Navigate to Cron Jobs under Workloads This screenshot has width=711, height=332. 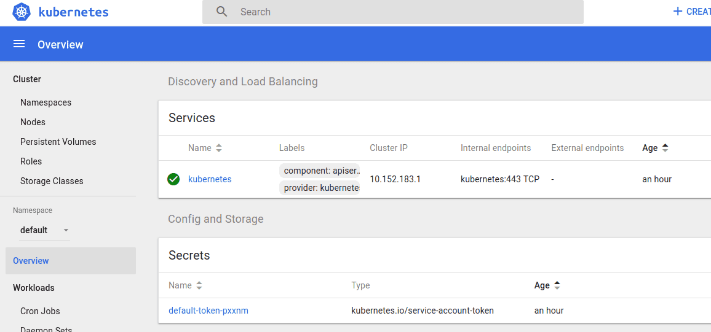(x=40, y=311)
